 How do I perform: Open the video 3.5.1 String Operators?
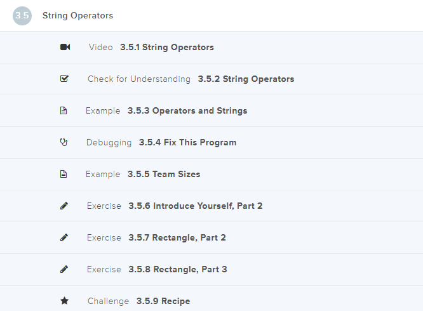166,48
